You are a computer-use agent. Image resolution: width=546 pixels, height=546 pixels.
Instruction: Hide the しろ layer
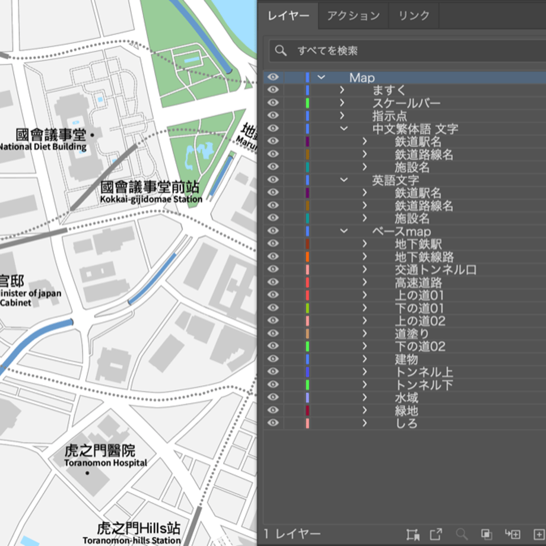pos(273,423)
